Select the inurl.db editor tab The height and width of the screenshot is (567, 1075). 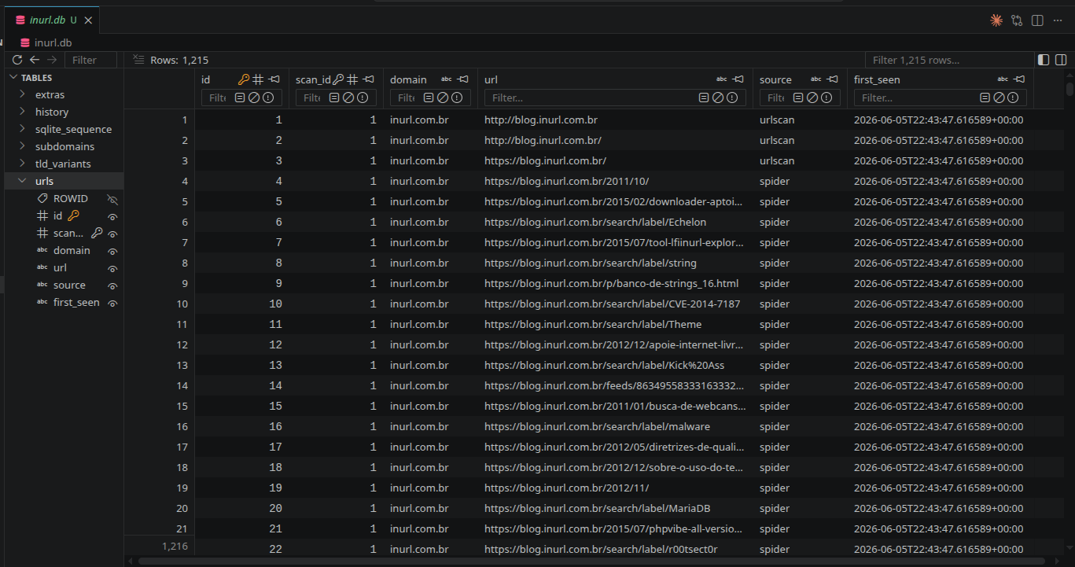tap(51, 20)
